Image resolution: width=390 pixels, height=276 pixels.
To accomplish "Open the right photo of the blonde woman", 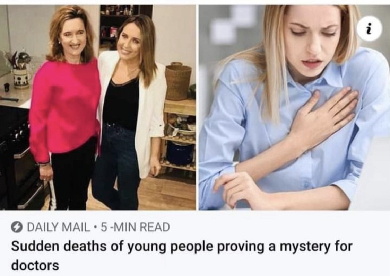I will click(294, 107).
